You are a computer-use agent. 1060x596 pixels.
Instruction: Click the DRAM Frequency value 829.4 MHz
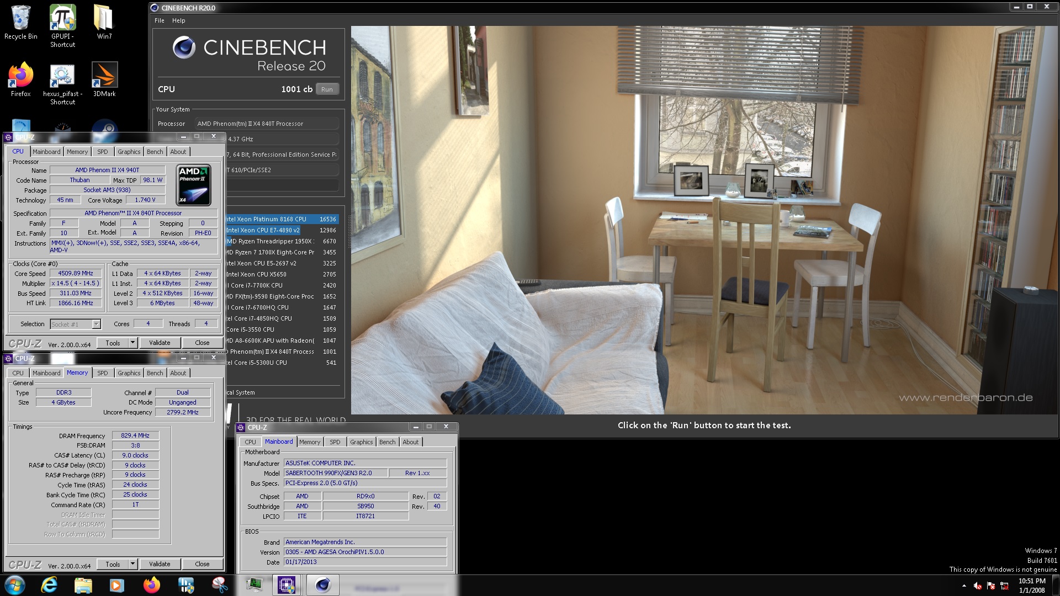tap(136, 435)
